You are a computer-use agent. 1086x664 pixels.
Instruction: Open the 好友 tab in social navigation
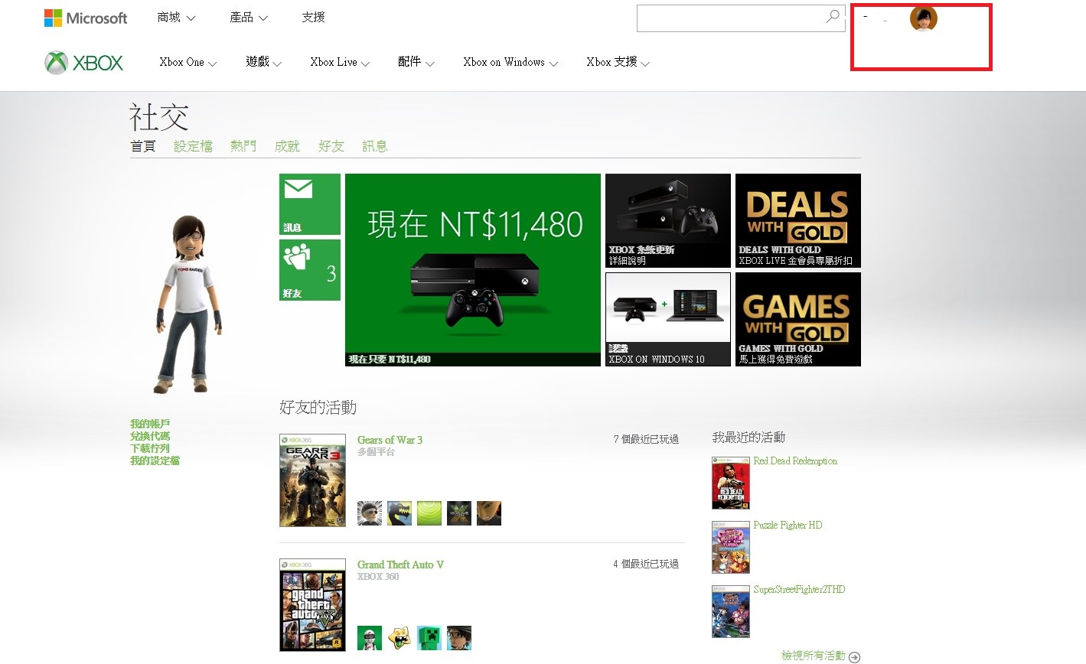click(331, 146)
